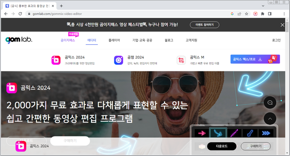Viewport: 290px width, 156px height.
Task: Click the 이벤트 참여하기 button
Action: click(205, 25)
